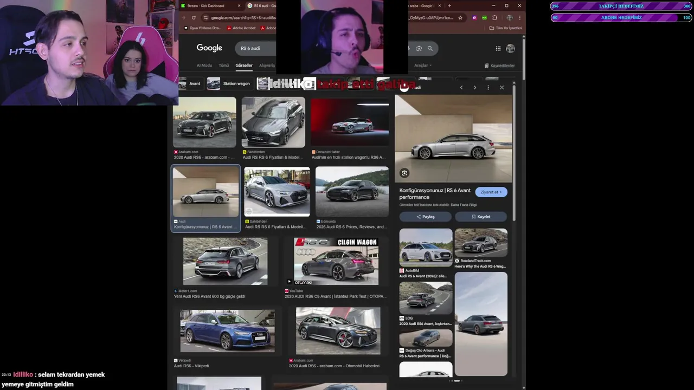Open the purple extension icon in toolbar
Viewport: 694px width, 390px height.
(x=474, y=17)
